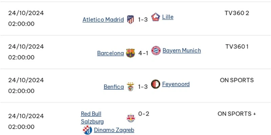Follow the Bayern Munich link

pyautogui.click(x=182, y=51)
